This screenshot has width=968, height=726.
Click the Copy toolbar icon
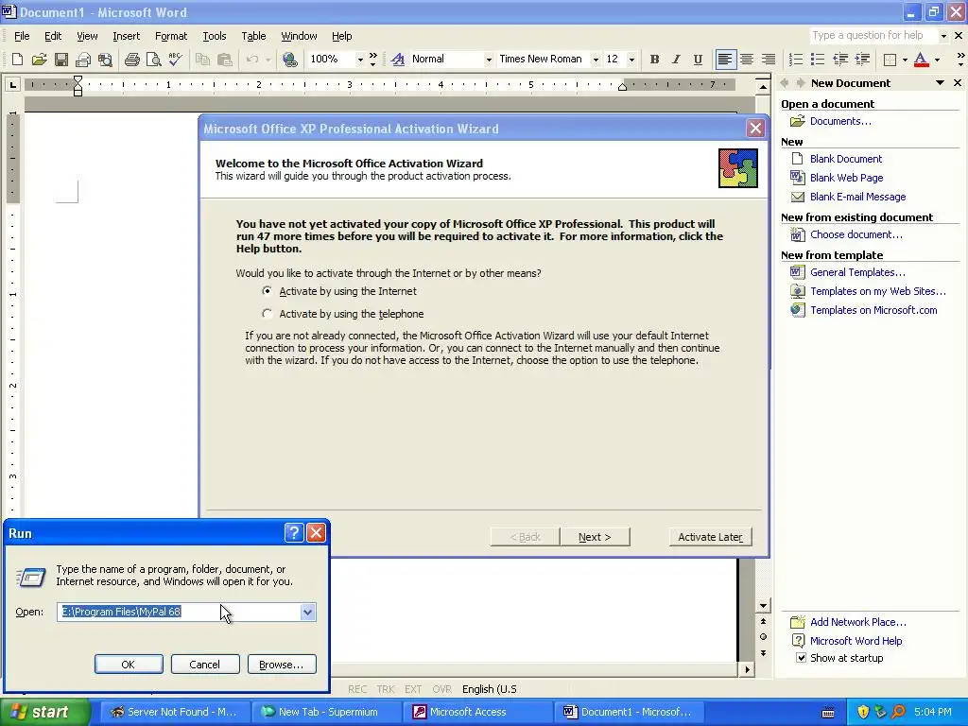[202, 60]
